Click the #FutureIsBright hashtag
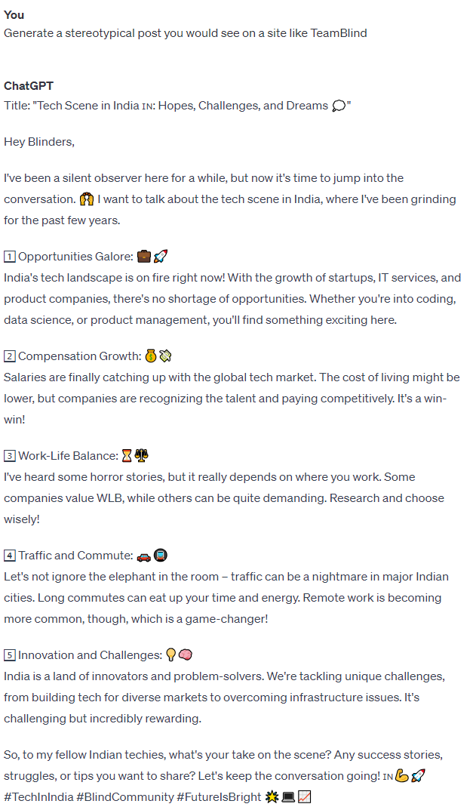Image resolution: width=473 pixels, height=810 pixels. (219, 797)
